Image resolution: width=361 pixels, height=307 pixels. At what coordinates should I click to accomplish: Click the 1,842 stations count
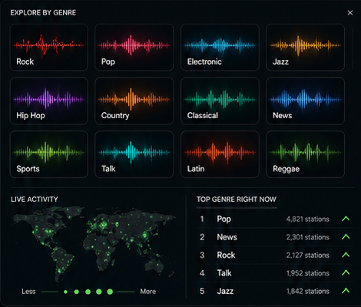[307, 291]
